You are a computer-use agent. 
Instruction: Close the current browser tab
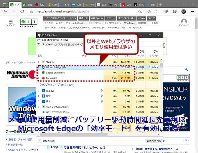[x=18, y=5]
